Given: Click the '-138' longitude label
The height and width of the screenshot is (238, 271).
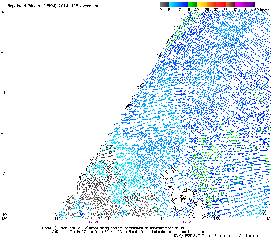Looking at the screenshot, I should (215, 219).
